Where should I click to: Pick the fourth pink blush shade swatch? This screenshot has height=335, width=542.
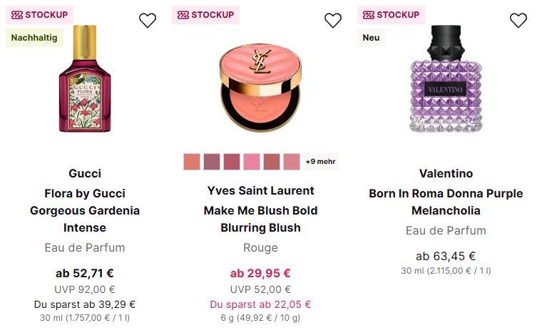click(x=252, y=162)
